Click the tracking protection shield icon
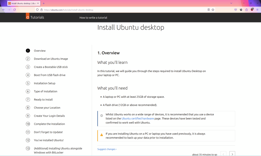The height and width of the screenshot is (156, 261). 37,10
